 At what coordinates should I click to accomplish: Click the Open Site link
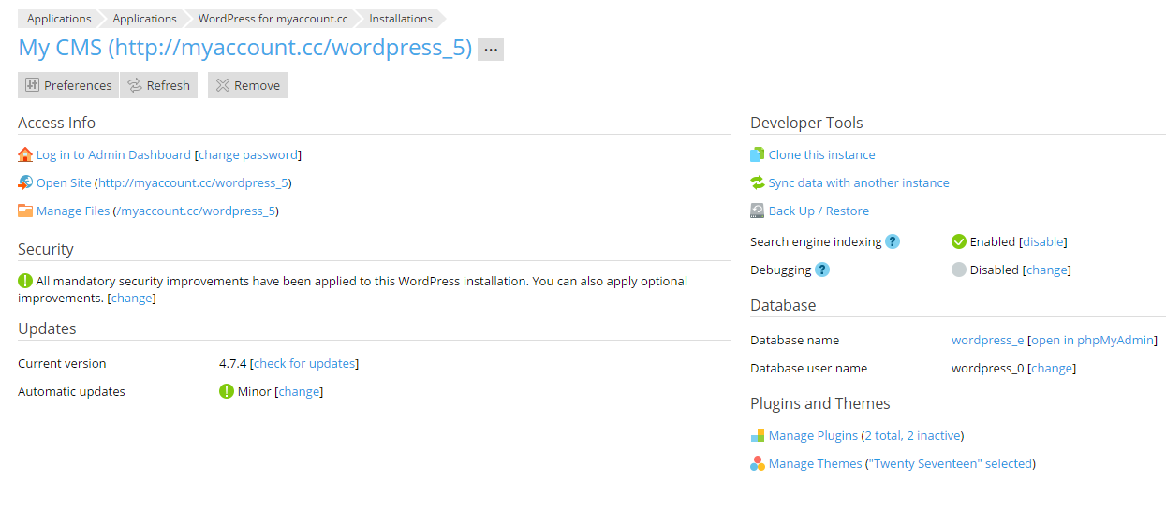coord(64,182)
